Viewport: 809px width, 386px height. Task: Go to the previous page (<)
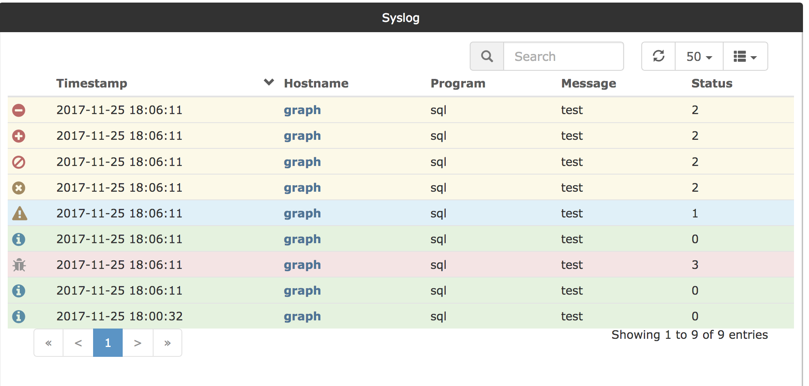tap(78, 343)
